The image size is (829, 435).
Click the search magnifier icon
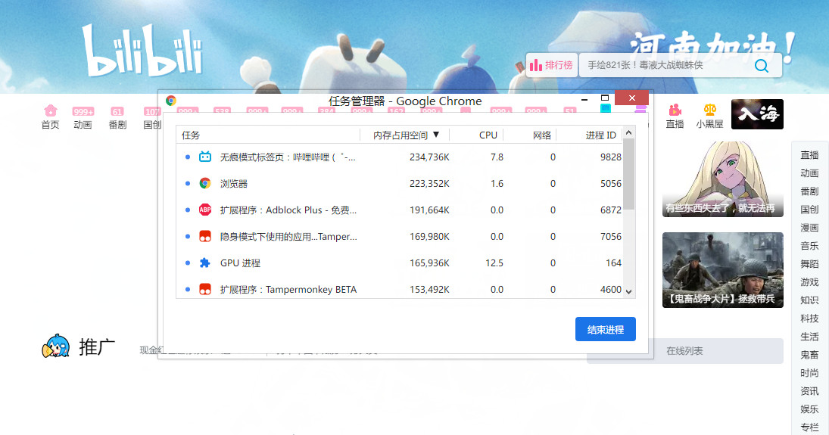[x=762, y=66]
